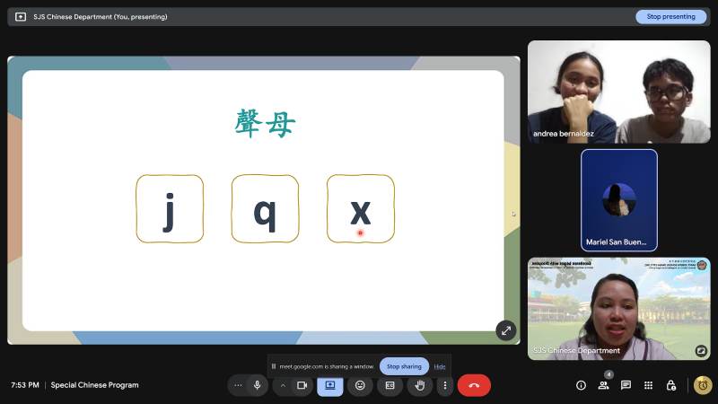
Task: Click the present screen share icon
Action: click(x=329, y=385)
